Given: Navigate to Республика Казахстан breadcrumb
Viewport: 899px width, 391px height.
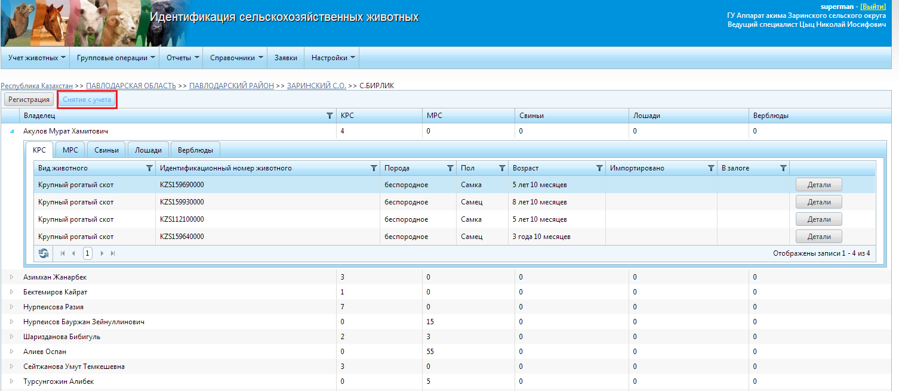Looking at the screenshot, I should (x=36, y=86).
